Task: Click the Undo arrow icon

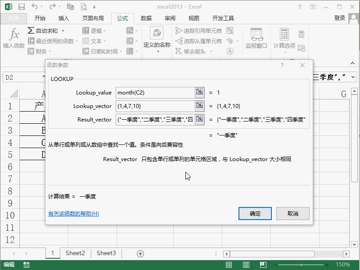Action: (35, 7)
